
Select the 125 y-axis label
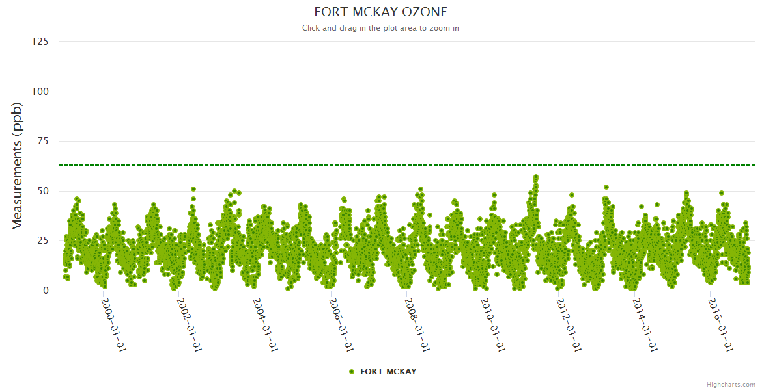[x=40, y=42]
